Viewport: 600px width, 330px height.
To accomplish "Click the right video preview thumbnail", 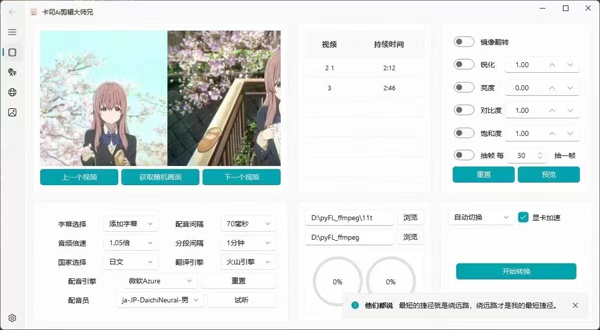I will click(224, 98).
